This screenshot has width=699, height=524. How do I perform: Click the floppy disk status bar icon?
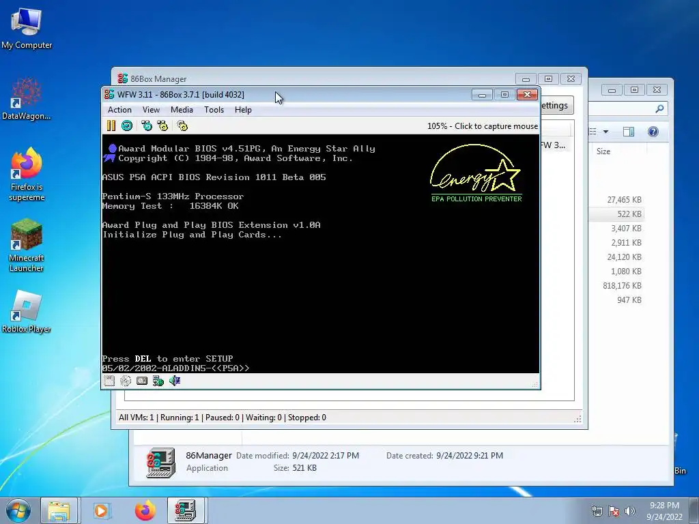pyautogui.click(x=109, y=381)
